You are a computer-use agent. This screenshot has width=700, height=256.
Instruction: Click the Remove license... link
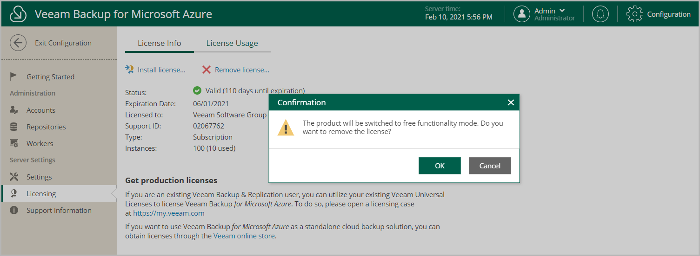click(242, 70)
